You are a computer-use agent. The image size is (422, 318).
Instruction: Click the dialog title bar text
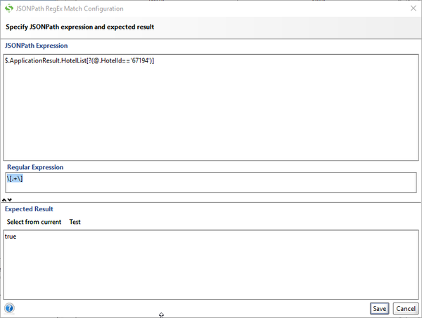click(x=69, y=8)
